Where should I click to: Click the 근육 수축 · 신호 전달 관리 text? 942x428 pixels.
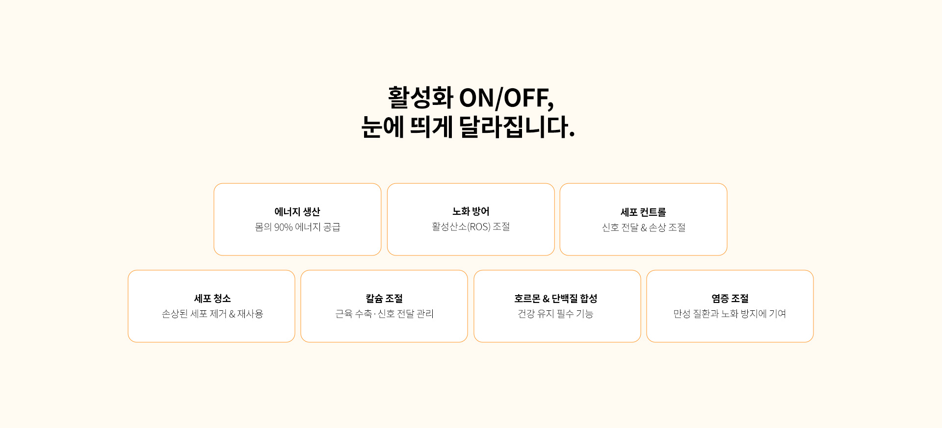pyautogui.click(x=384, y=314)
